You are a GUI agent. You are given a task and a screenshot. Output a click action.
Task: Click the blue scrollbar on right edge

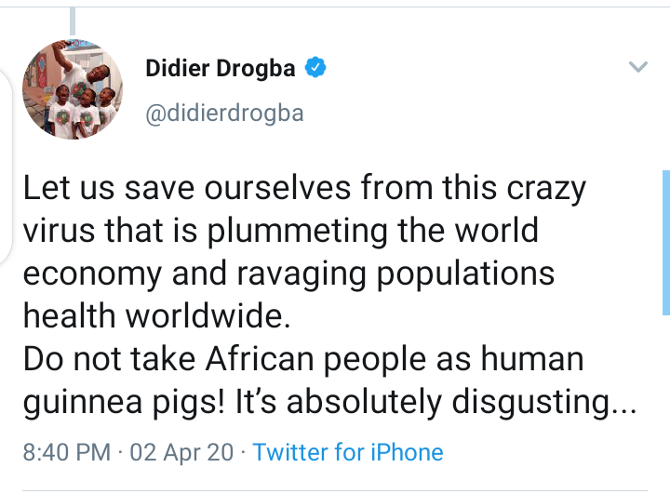[665, 242]
